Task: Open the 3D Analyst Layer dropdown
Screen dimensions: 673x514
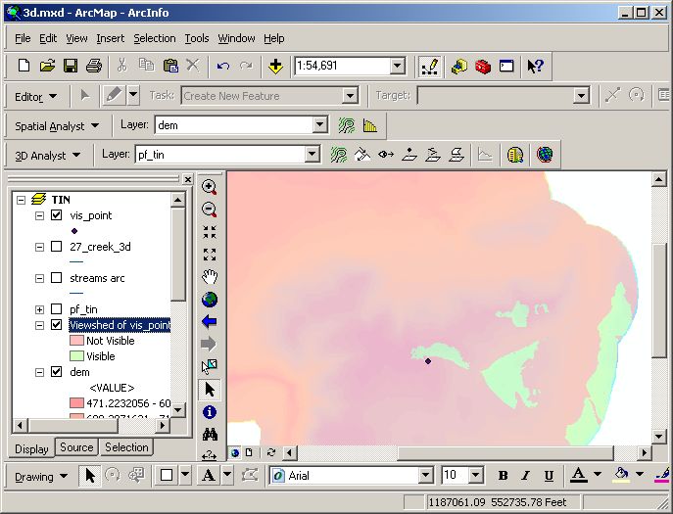Action: pyautogui.click(x=312, y=155)
